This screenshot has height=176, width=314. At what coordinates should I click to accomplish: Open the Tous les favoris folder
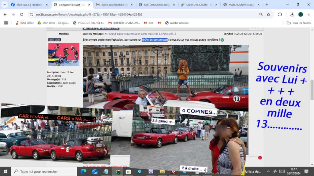click(299, 23)
